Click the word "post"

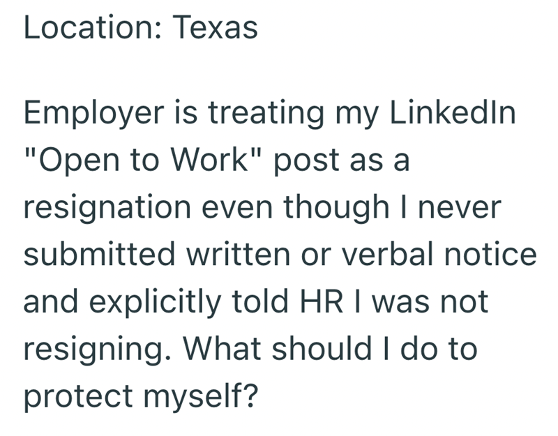[x=307, y=162]
